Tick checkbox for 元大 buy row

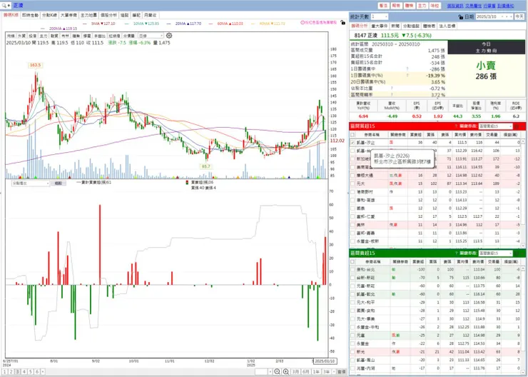(352, 184)
